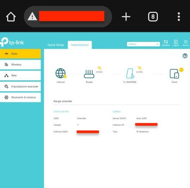Viewport: 190px width, 188px height.
Task: Open the Stato sidebar item
Action: point(20,54)
